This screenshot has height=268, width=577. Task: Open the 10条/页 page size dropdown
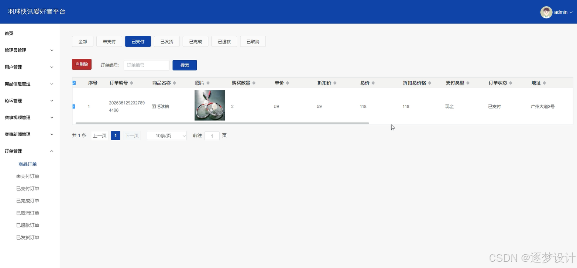coord(166,135)
